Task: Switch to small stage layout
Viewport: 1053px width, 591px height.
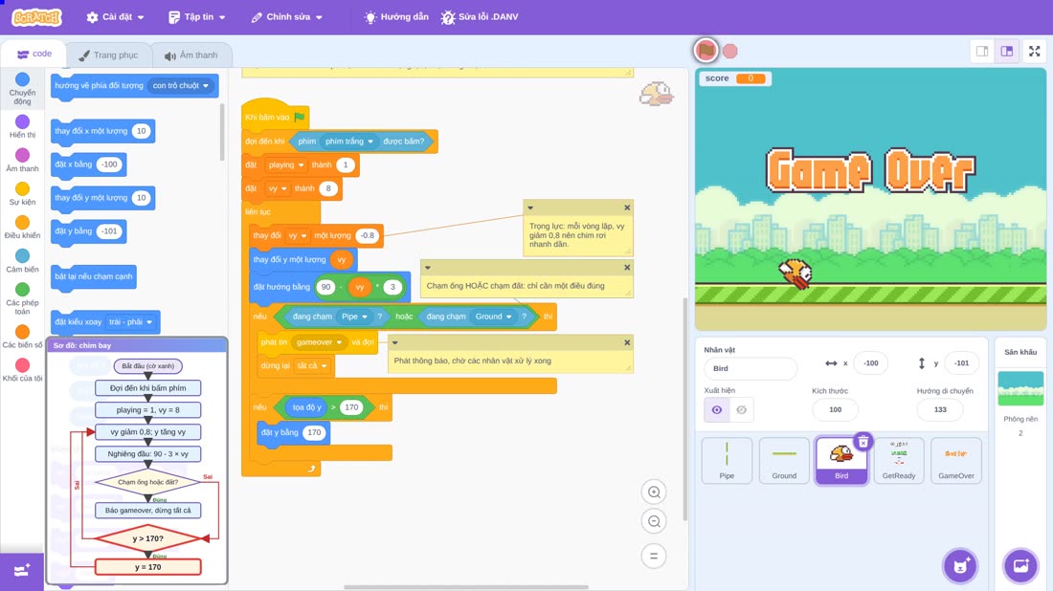Action: 982,51
